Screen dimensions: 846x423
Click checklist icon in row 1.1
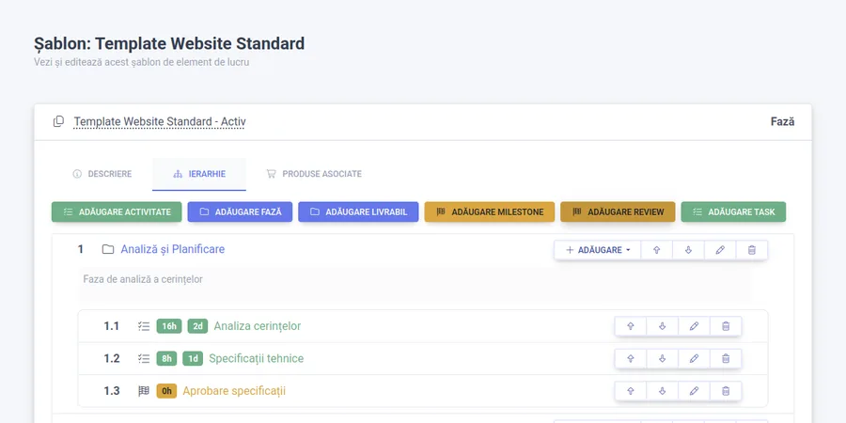tap(144, 326)
